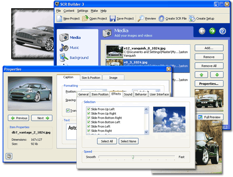Click the clouds effect preview image
This screenshot has height=177, width=233.
(x=169, y=119)
